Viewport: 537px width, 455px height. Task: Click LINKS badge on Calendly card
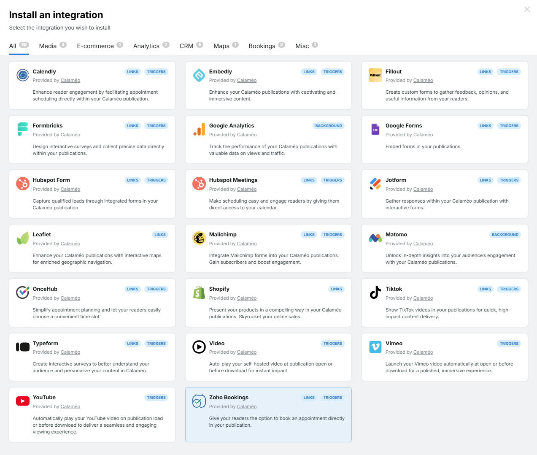(x=132, y=72)
